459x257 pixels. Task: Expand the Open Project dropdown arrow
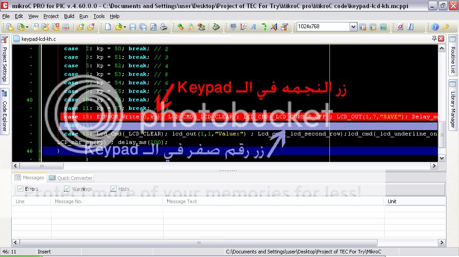27,27
